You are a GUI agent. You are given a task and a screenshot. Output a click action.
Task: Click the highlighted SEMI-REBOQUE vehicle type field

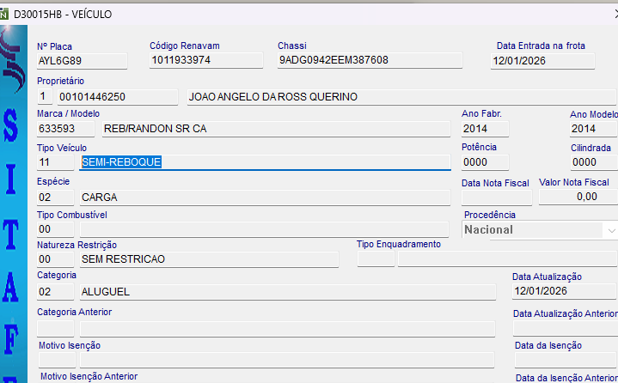click(x=265, y=161)
